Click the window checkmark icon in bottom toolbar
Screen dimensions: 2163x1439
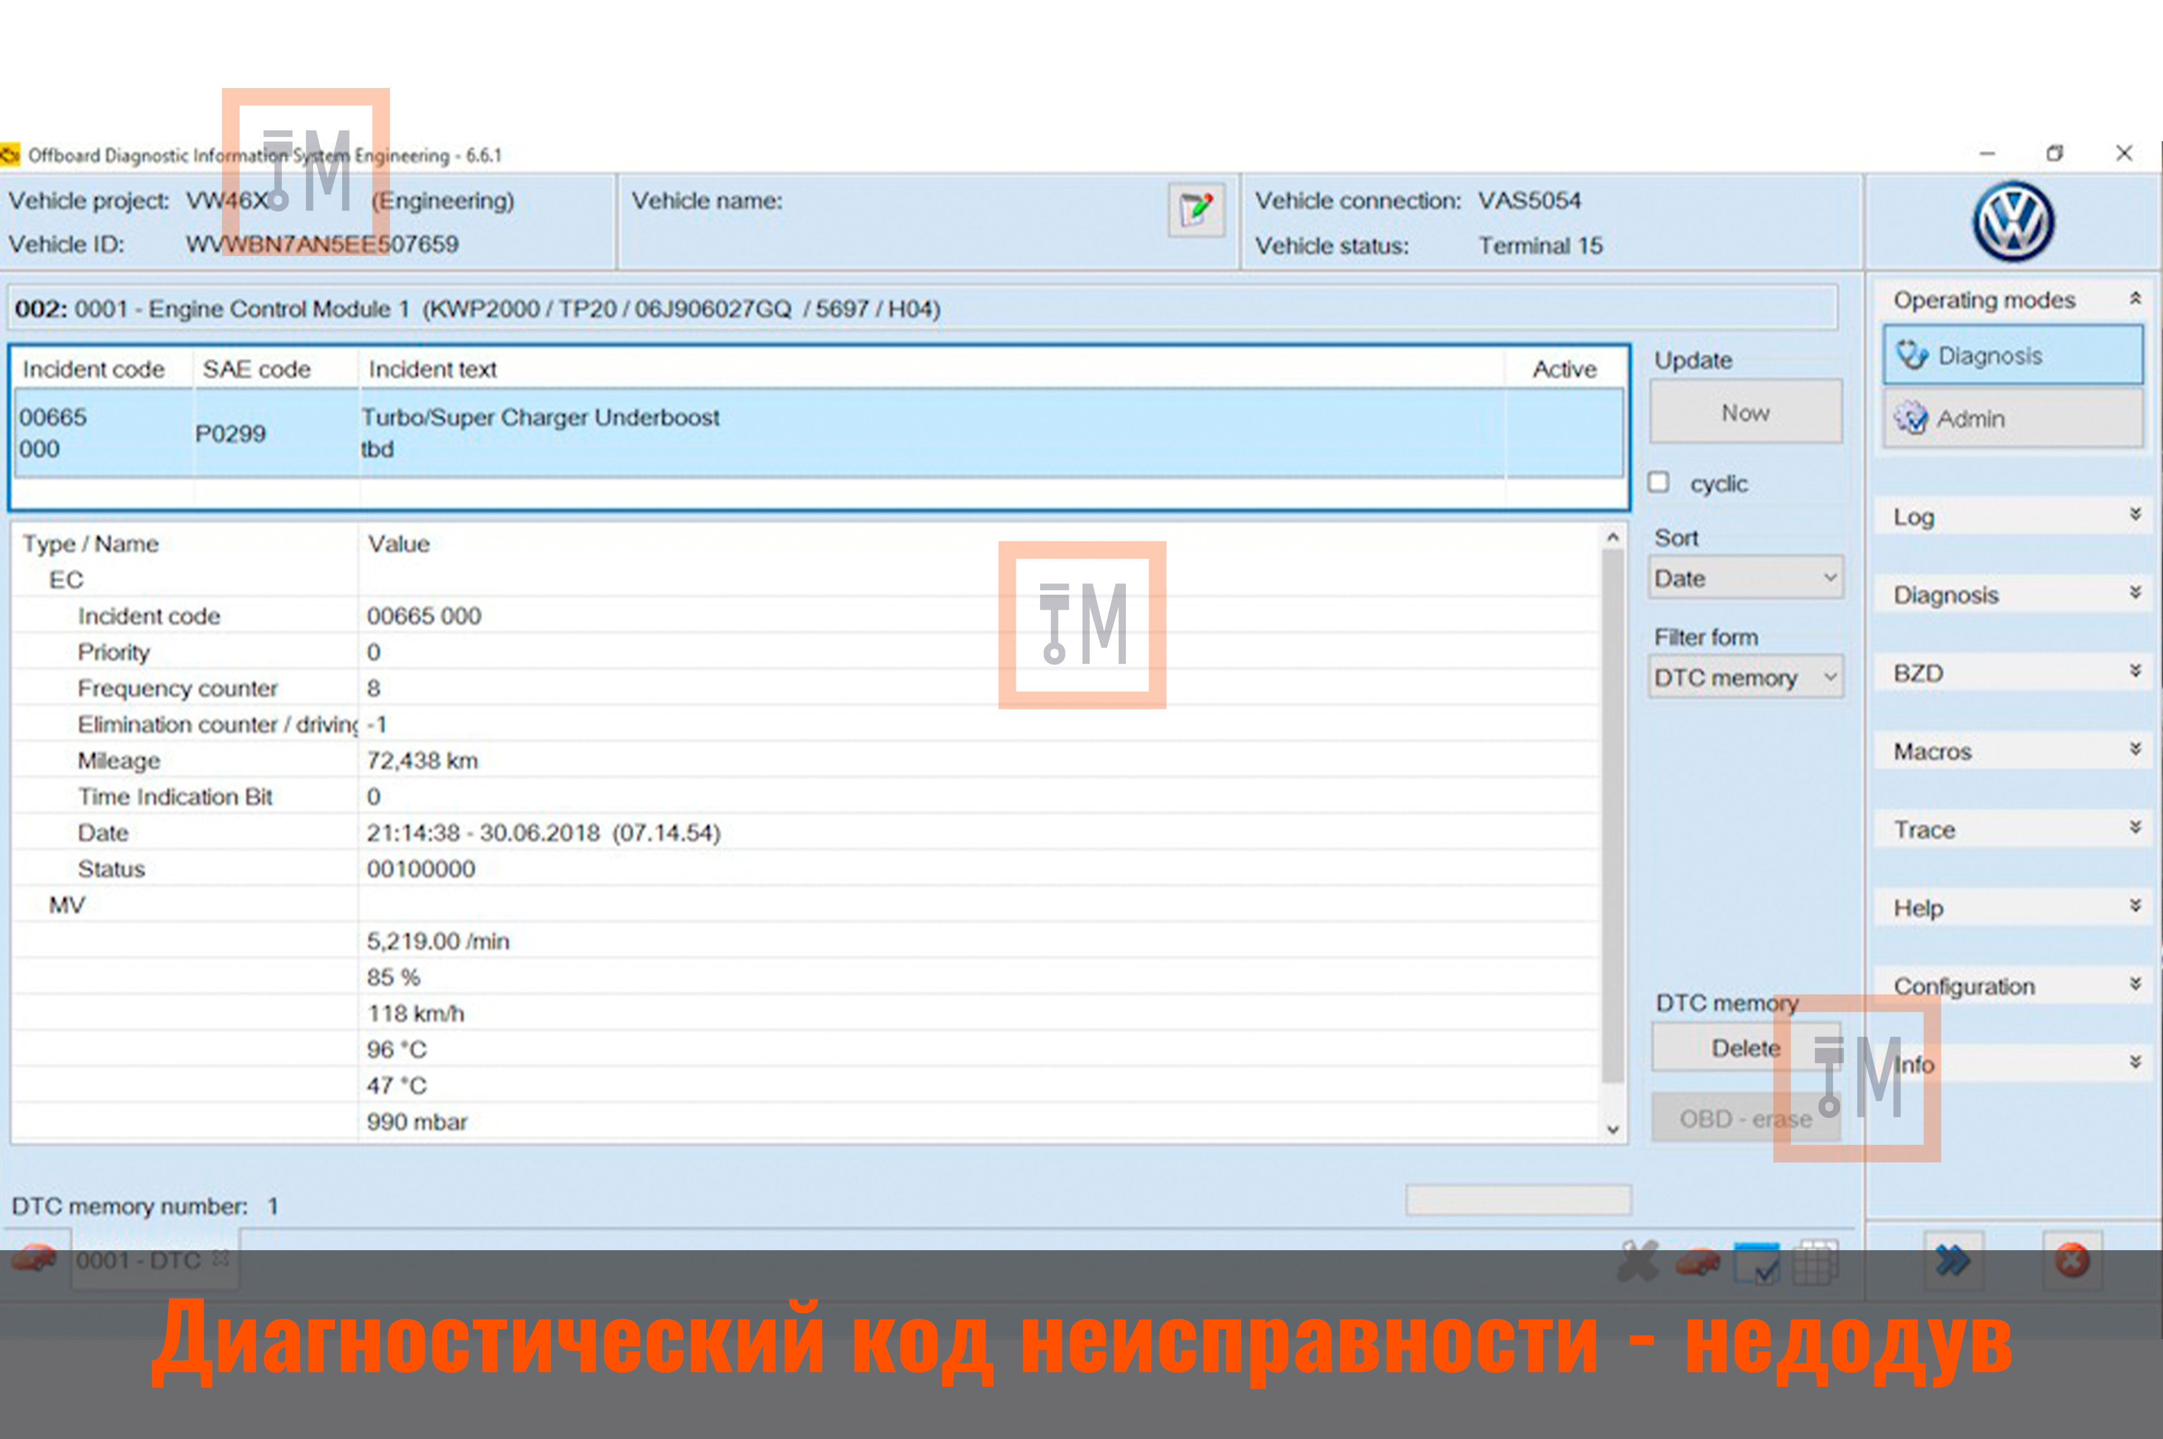coord(1757,1264)
